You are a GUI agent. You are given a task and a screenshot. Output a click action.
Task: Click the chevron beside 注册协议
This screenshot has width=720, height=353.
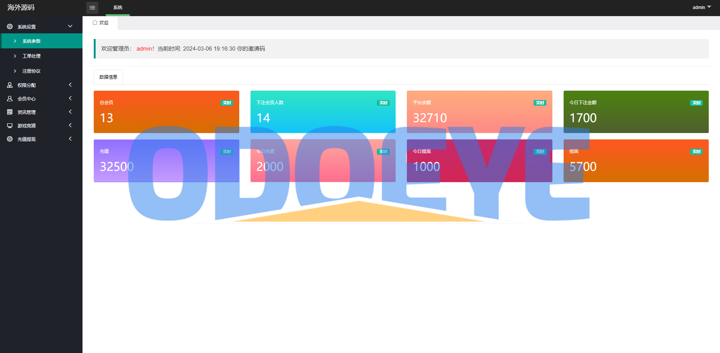point(15,71)
